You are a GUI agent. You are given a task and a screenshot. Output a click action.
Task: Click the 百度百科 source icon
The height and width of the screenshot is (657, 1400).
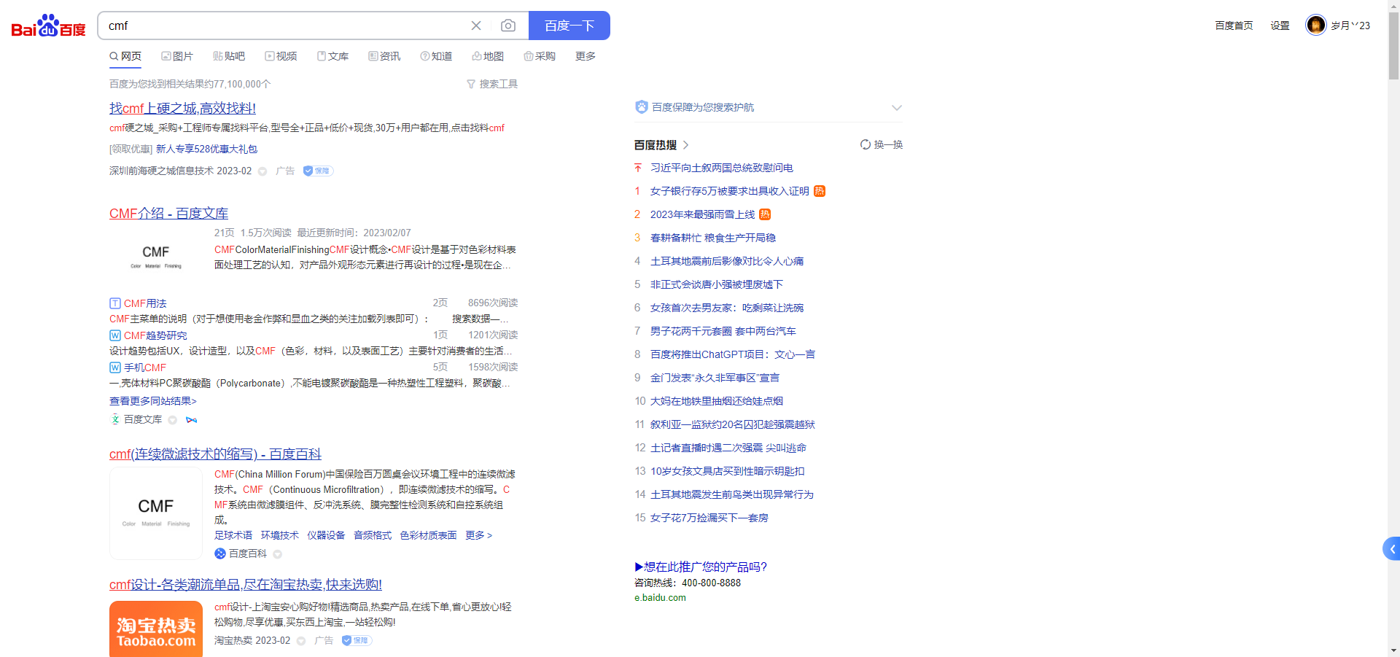[220, 553]
